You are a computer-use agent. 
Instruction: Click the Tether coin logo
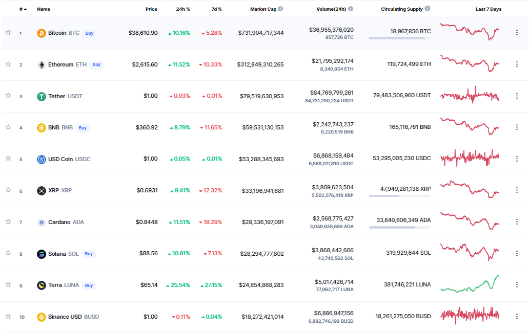41,96
